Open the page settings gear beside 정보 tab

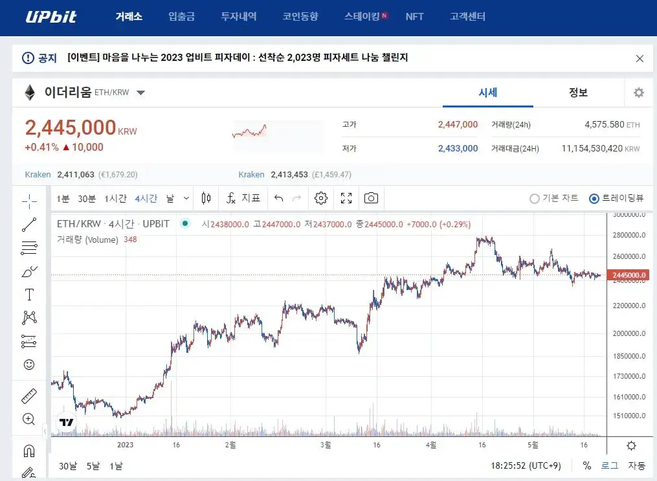639,93
